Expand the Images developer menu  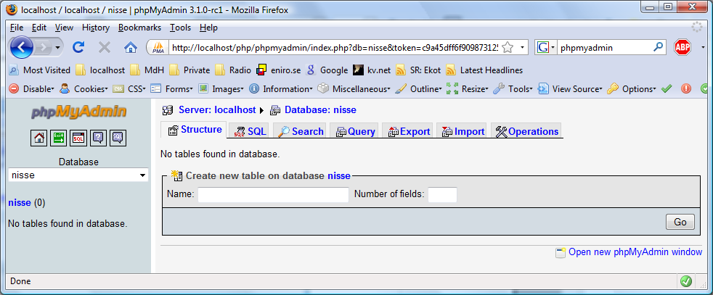(x=221, y=89)
